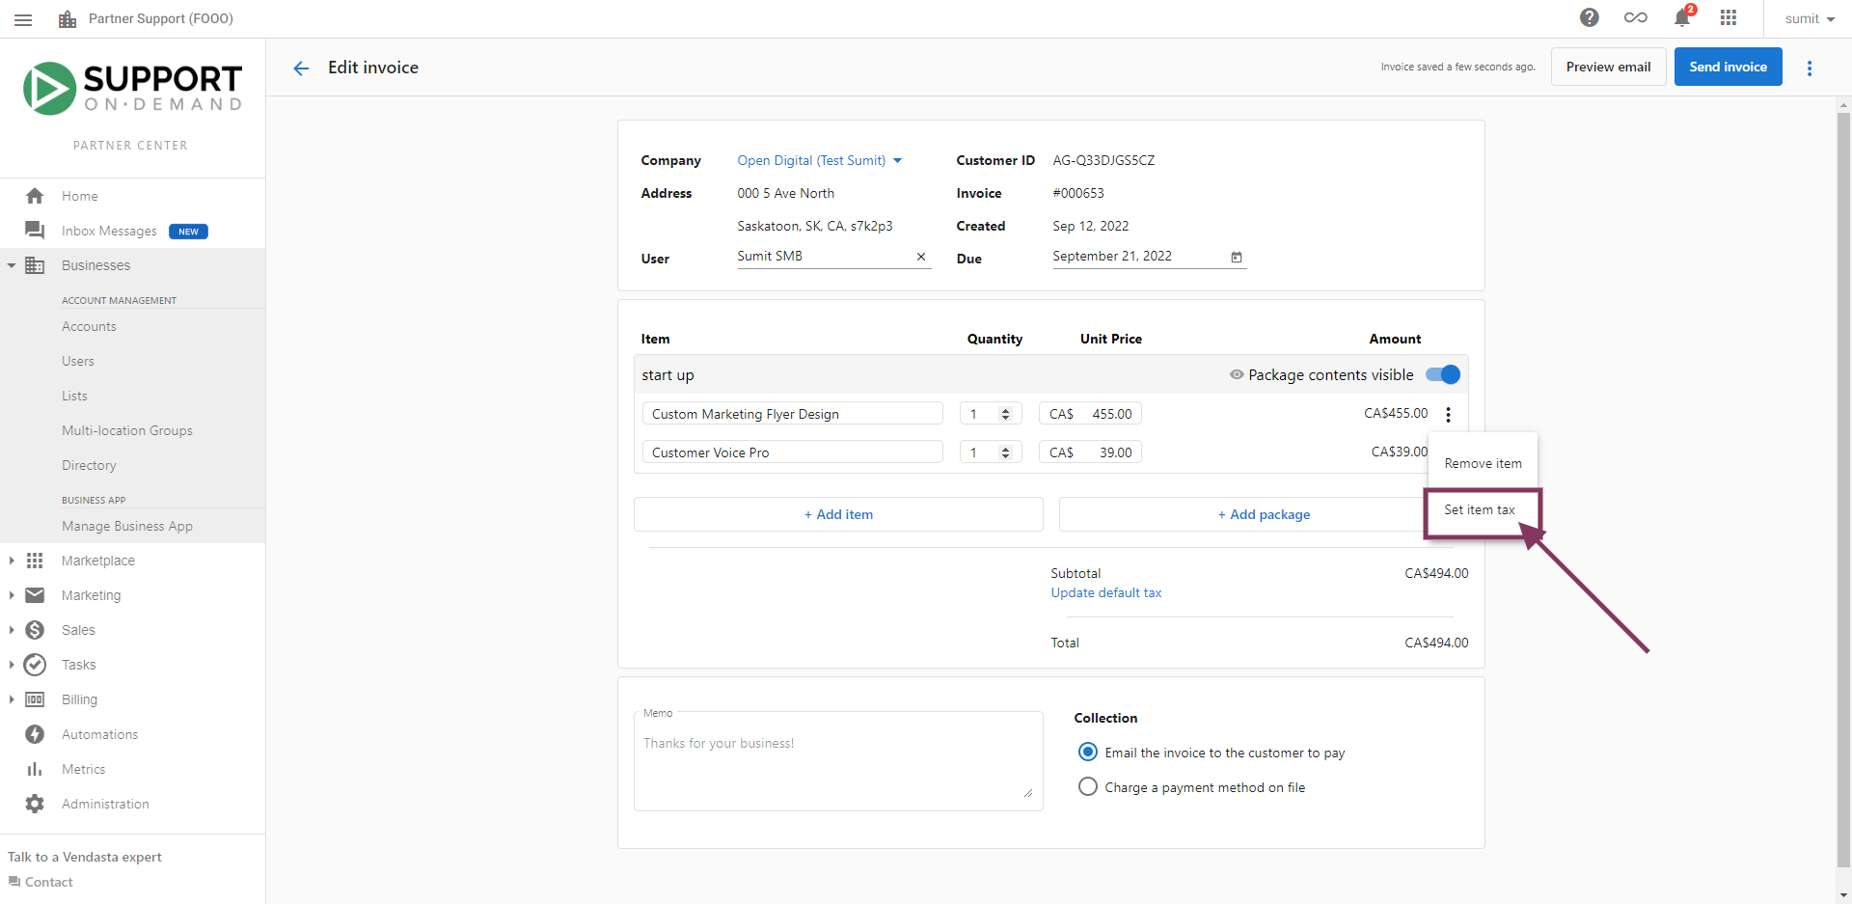Open the due date calendar picker
Screen dimensions: 1852x904
(x=1237, y=257)
